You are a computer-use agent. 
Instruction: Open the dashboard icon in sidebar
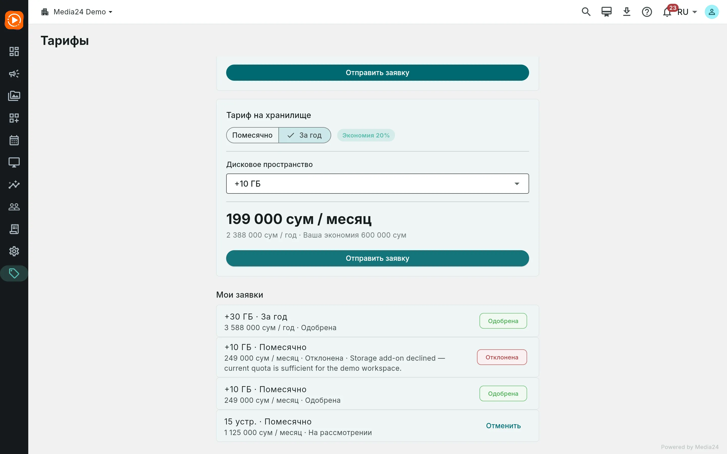click(x=14, y=51)
